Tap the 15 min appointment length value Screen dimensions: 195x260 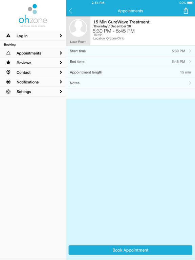pos(186,72)
